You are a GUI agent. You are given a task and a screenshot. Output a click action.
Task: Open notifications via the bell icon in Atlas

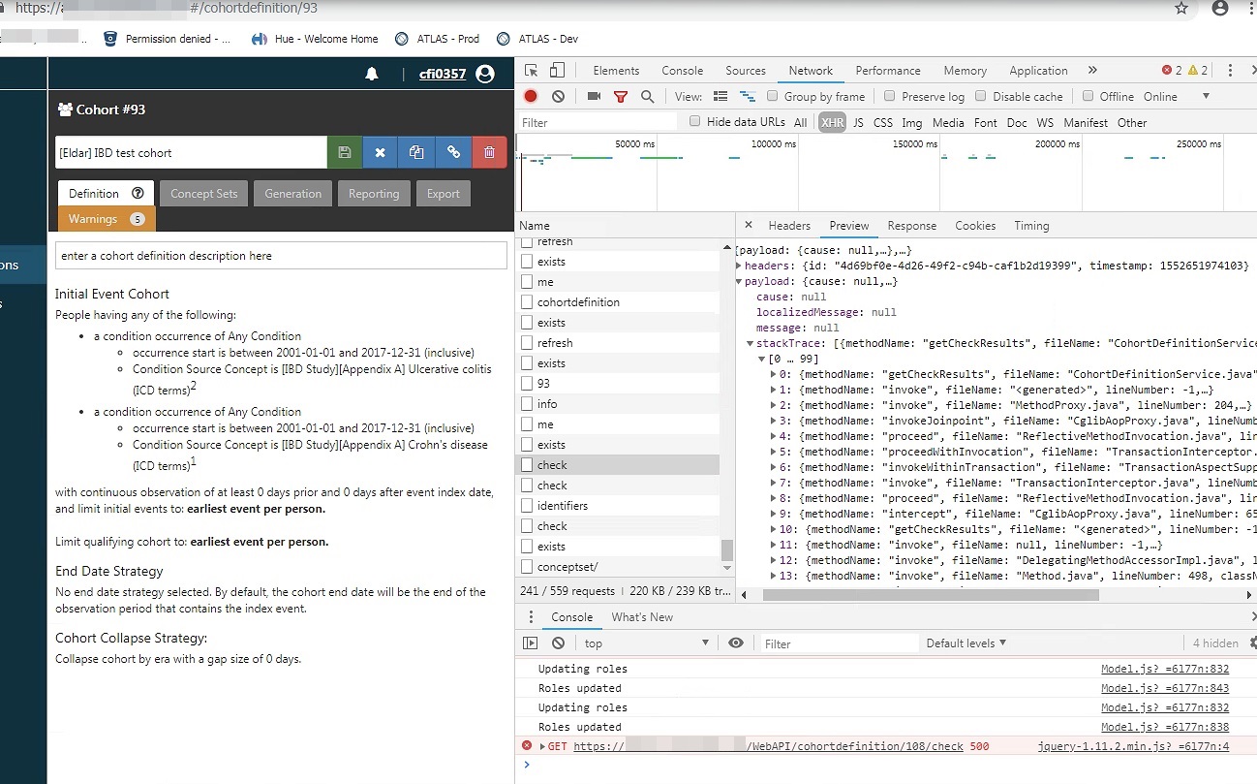[x=372, y=73]
